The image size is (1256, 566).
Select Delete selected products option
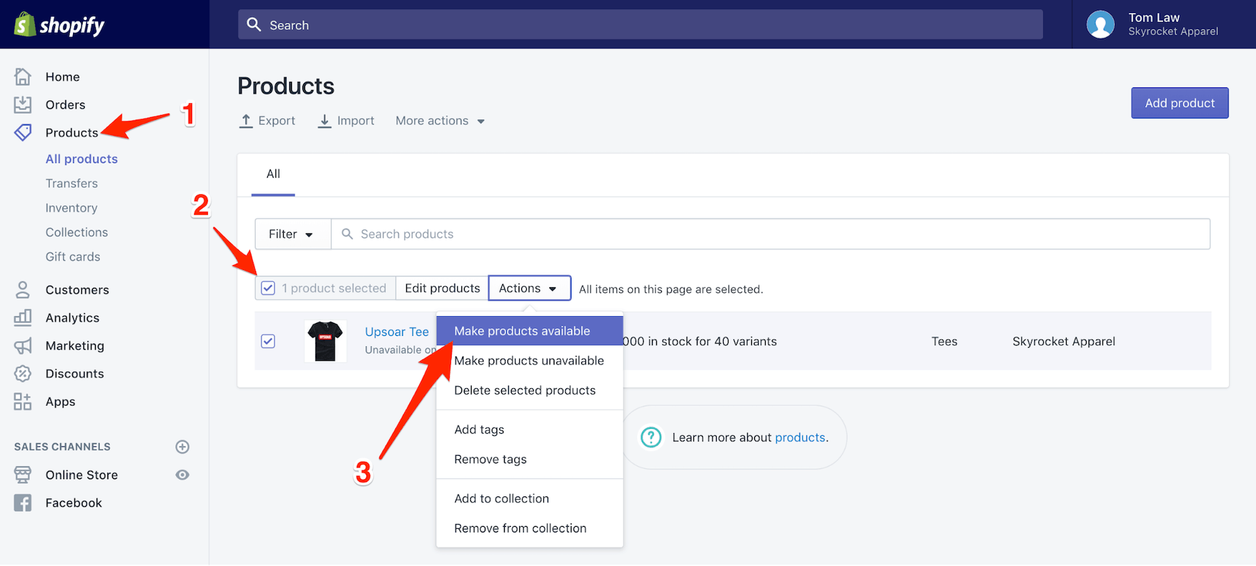pos(525,390)
